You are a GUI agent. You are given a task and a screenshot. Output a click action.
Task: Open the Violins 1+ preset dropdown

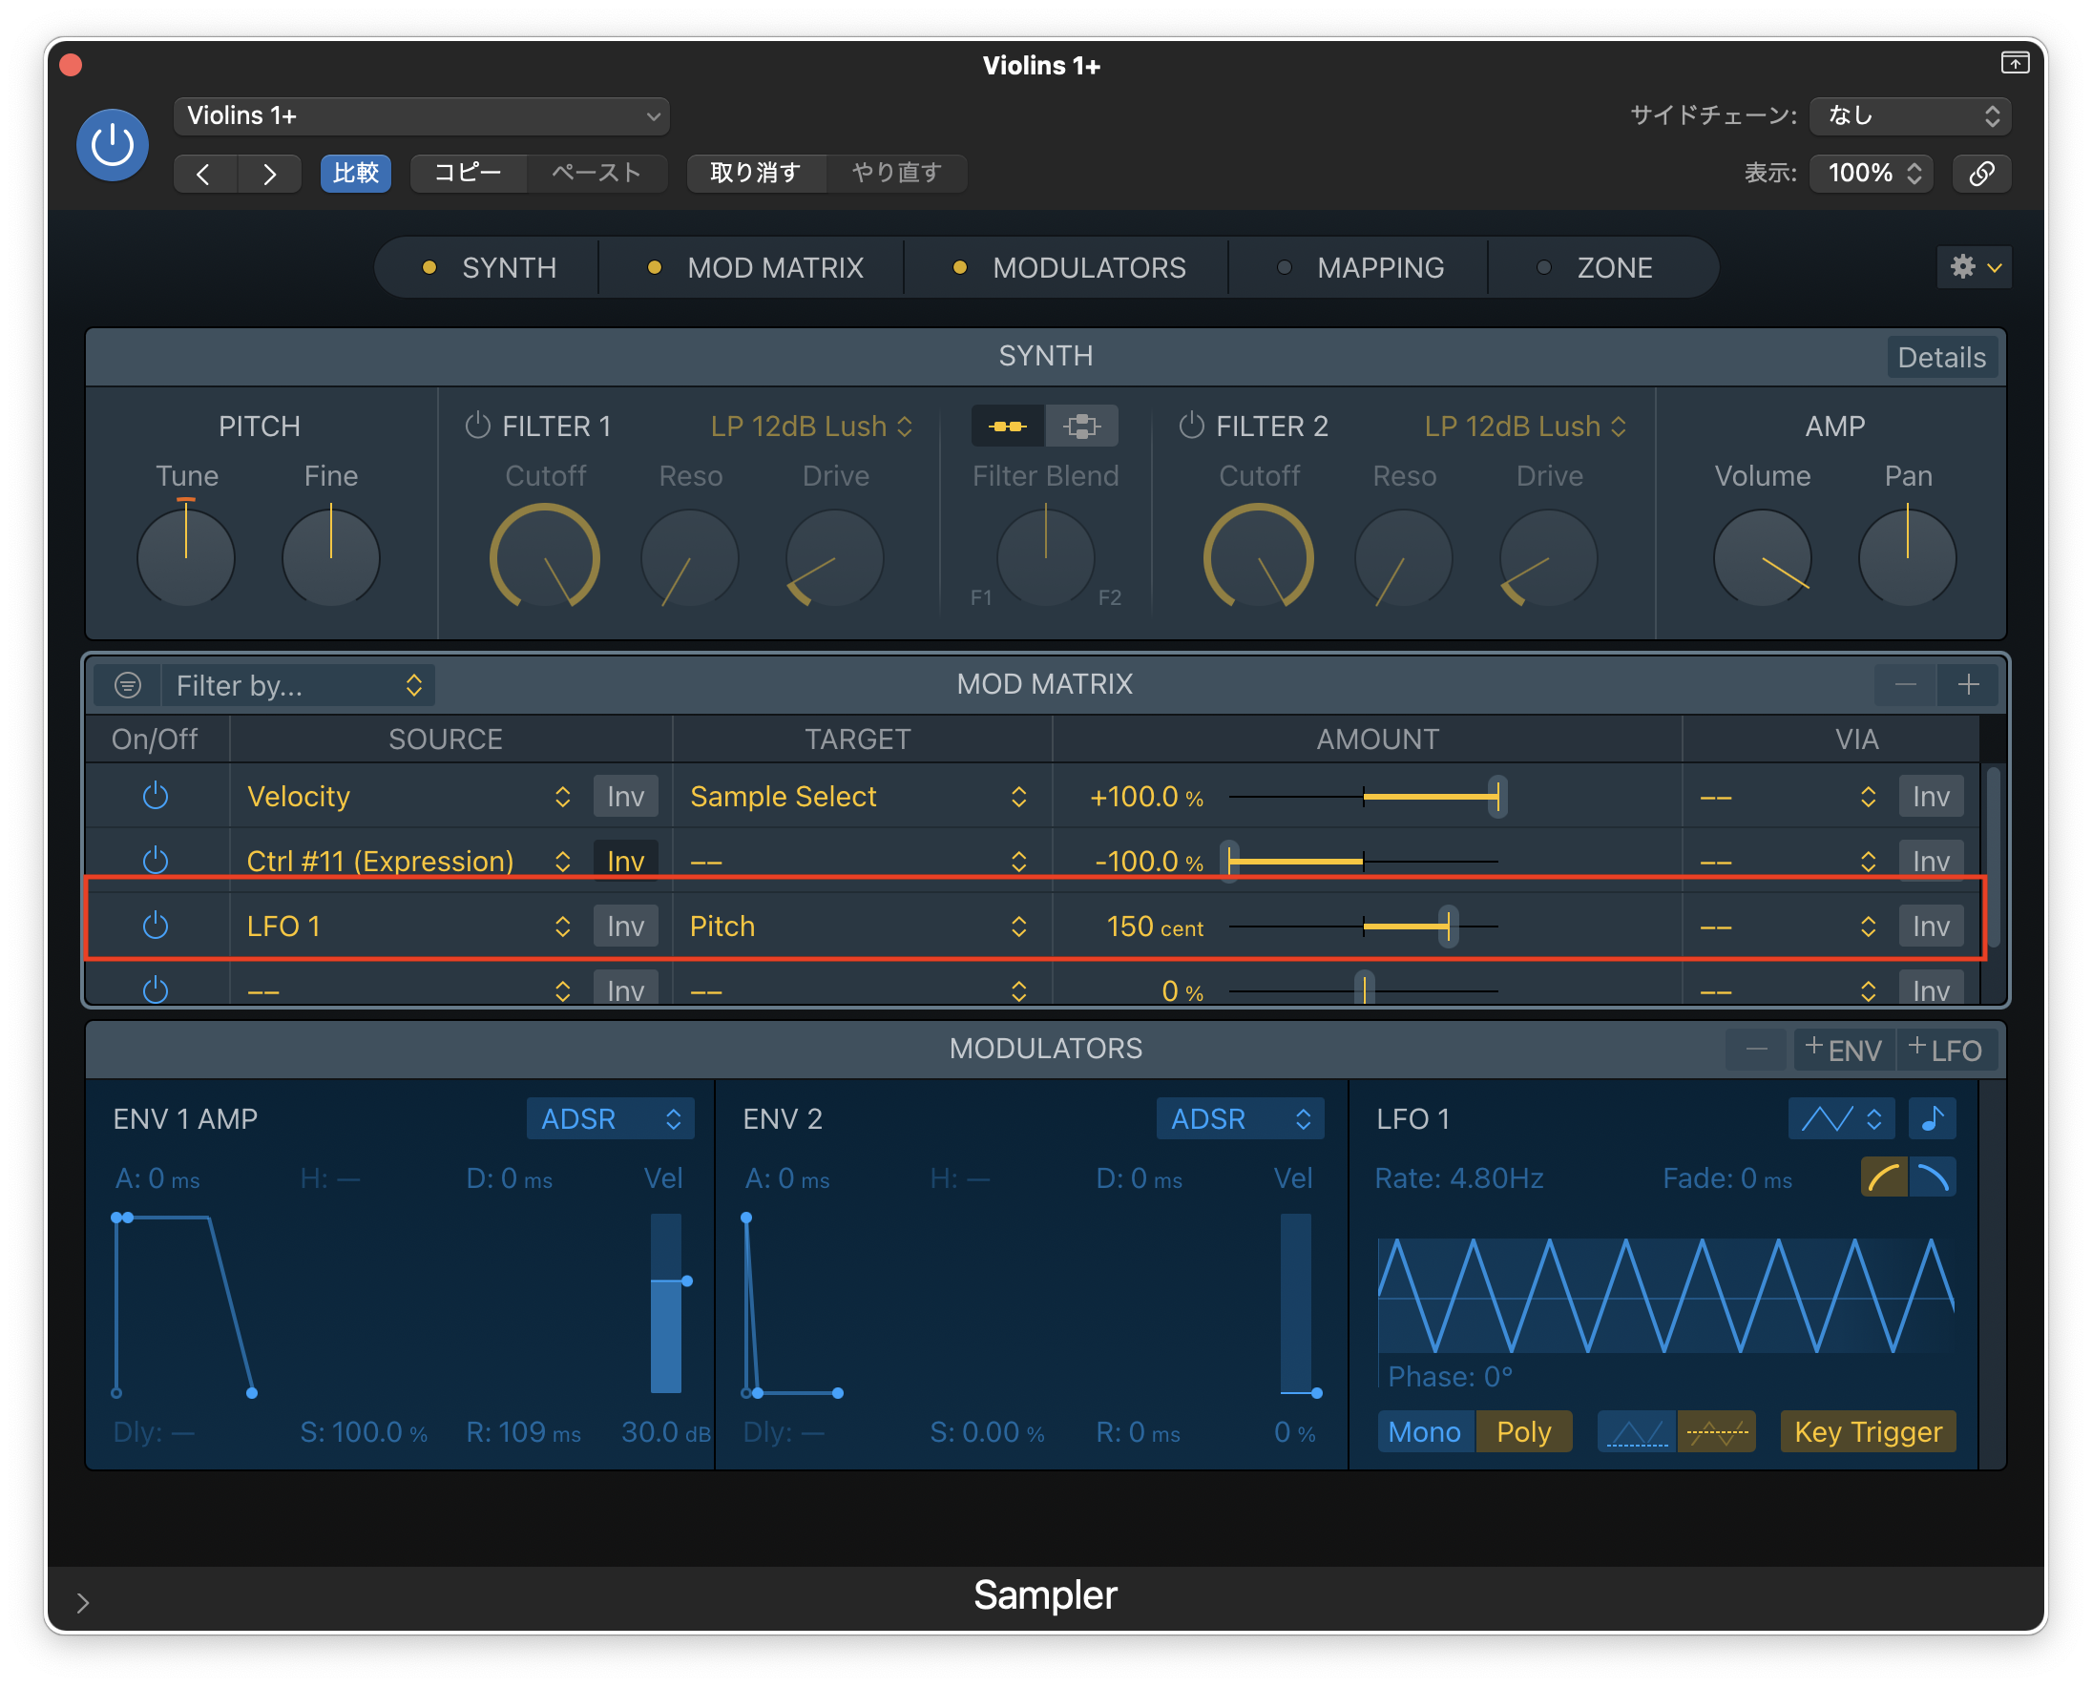pyautogui.click(x=421, y=115)
